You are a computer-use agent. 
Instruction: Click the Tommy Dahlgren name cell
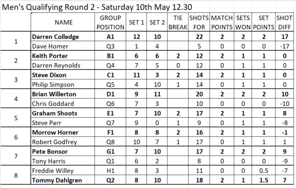[63, 180]
